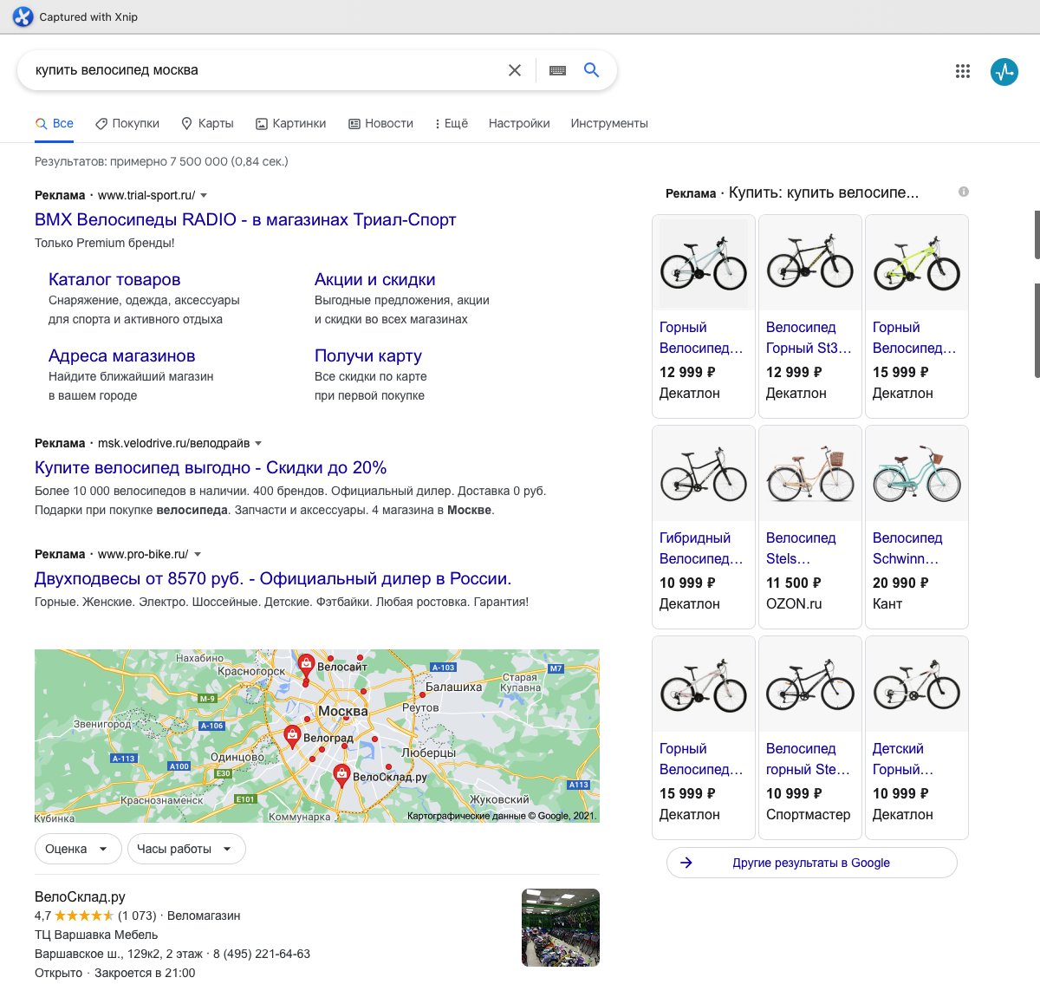Screen dimensions: 1040x984
Task: Open Гибридный Велосипед product title link
Action: tap(701, 549)
